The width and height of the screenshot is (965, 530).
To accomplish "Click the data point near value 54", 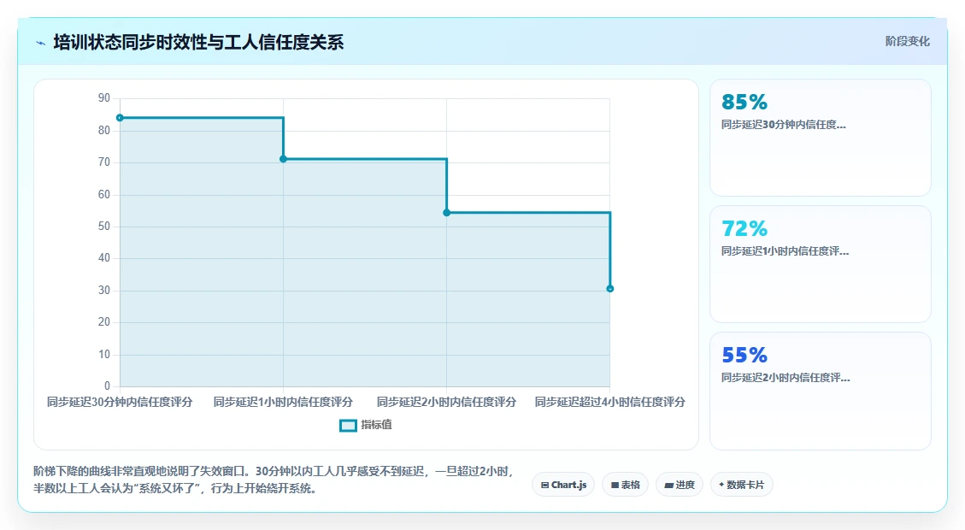I will [x=447, y=213].
